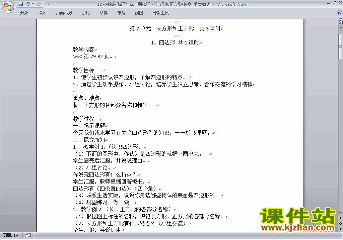Click the line 今天我们就来学习有关“四边形”的知识
Screen dimensions: 343x240
142,133
